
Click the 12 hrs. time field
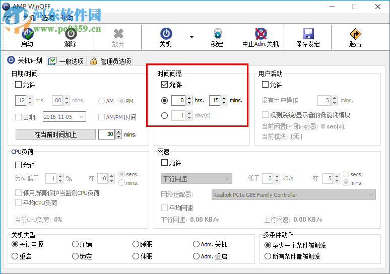coord(21,100)
